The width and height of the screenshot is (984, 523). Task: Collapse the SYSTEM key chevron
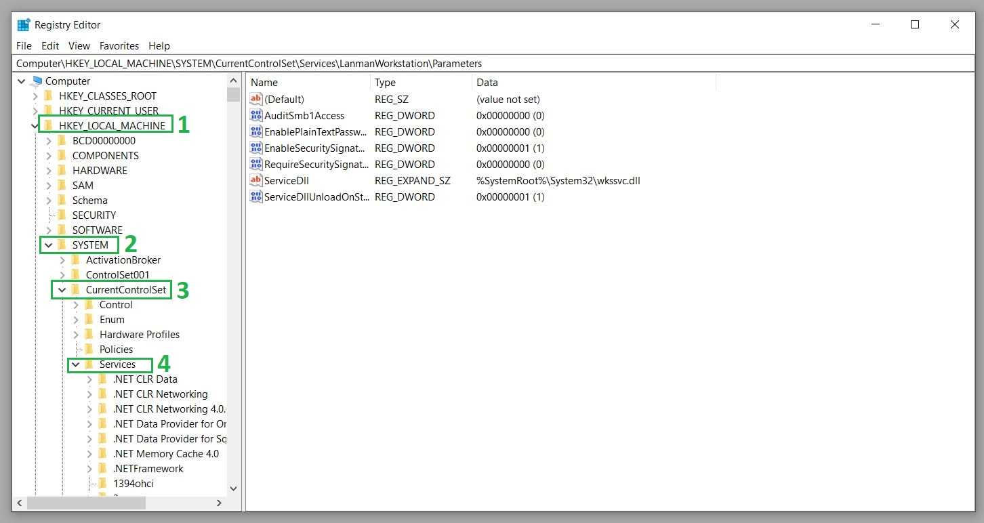(x=49, y=245)
